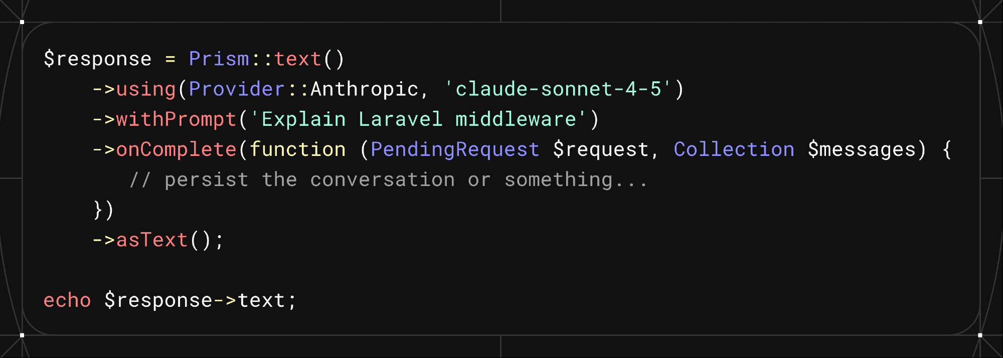The image size is (1003, 358).
Task: Click the asText method call
Action: (152, 240)
